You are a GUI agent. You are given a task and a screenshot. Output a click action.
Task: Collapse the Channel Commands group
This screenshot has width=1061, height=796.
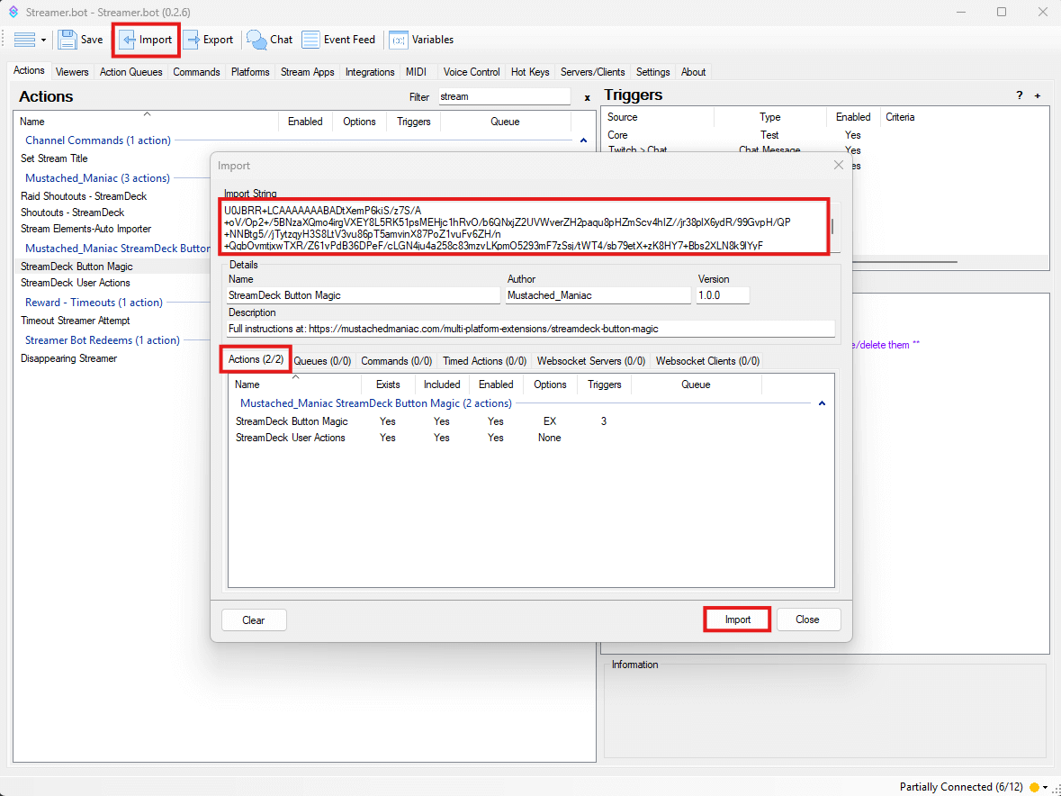(x=583, y=140)
